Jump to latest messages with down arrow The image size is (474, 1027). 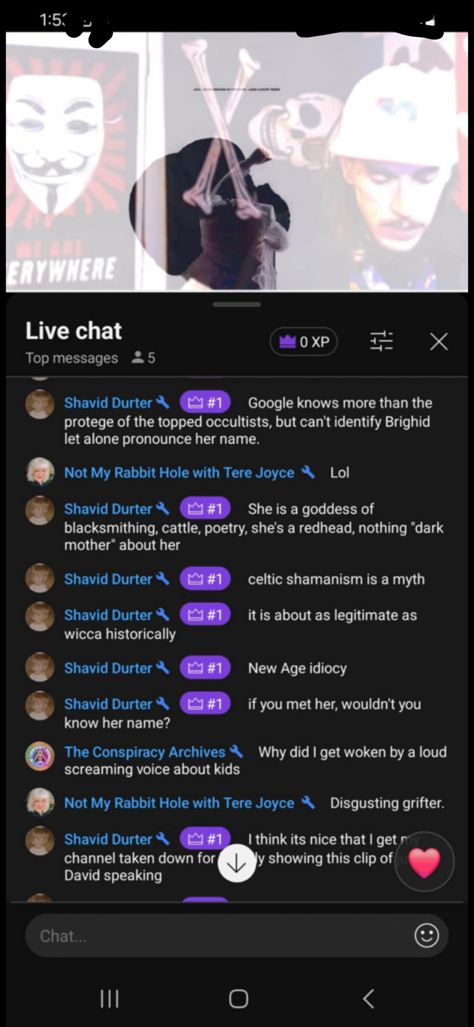tap(237, 863)
